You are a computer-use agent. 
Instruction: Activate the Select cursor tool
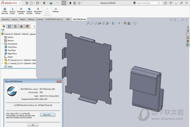tap(64, 3)
